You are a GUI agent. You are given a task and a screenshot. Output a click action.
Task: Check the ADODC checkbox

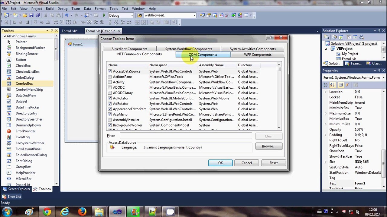pos(110,88)
